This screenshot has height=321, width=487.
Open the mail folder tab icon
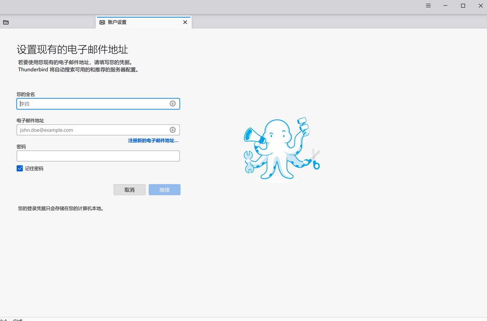tap(6, 23)
